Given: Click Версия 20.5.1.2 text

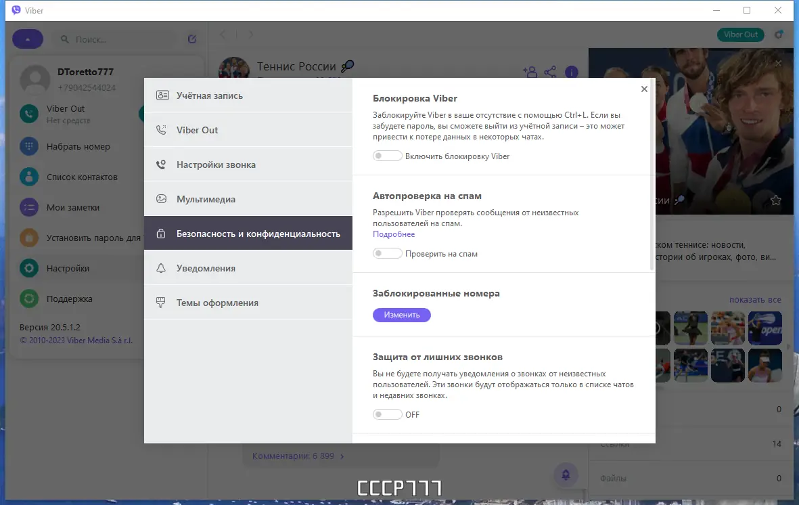Looking at the screenshot, I should pos(50,328).
